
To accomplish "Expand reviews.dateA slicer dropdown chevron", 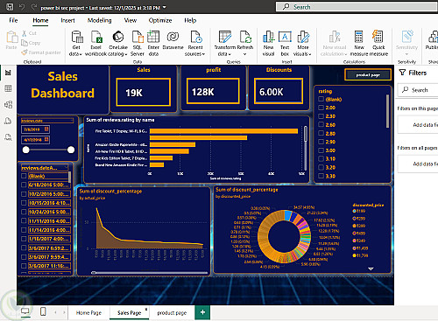I will click(x=67, y=167).
